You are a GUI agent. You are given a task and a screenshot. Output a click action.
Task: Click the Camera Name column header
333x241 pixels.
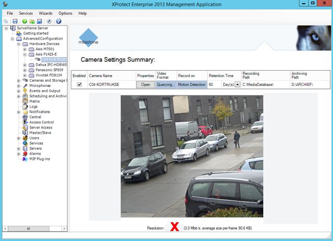click(x=112, y=75)
